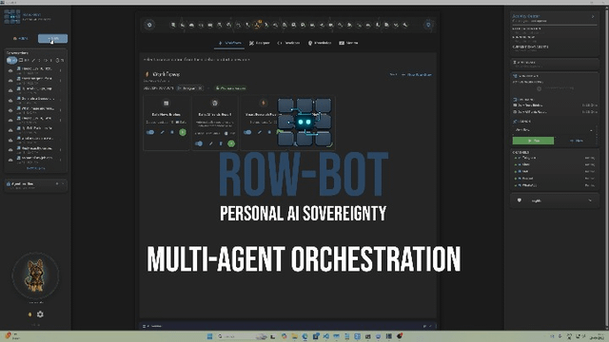
Task: Click the taskbar Search box
Action: point(242,336)
